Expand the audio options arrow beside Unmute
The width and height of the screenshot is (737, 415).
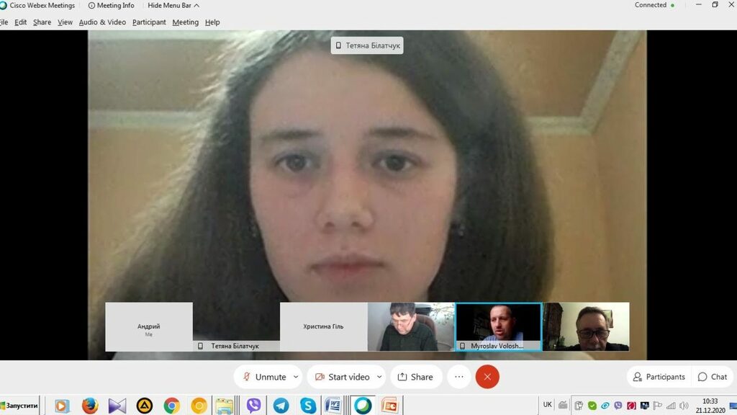pos(297,377)
